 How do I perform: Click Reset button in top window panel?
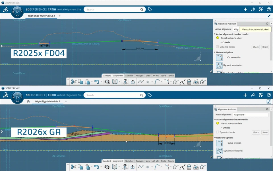pyautogui.click(x=265, y=47)
